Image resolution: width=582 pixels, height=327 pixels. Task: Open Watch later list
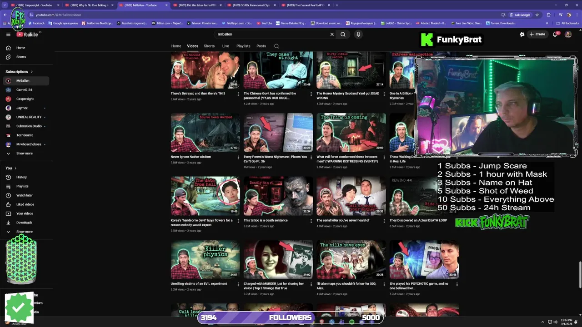click(x=25, y=195)
